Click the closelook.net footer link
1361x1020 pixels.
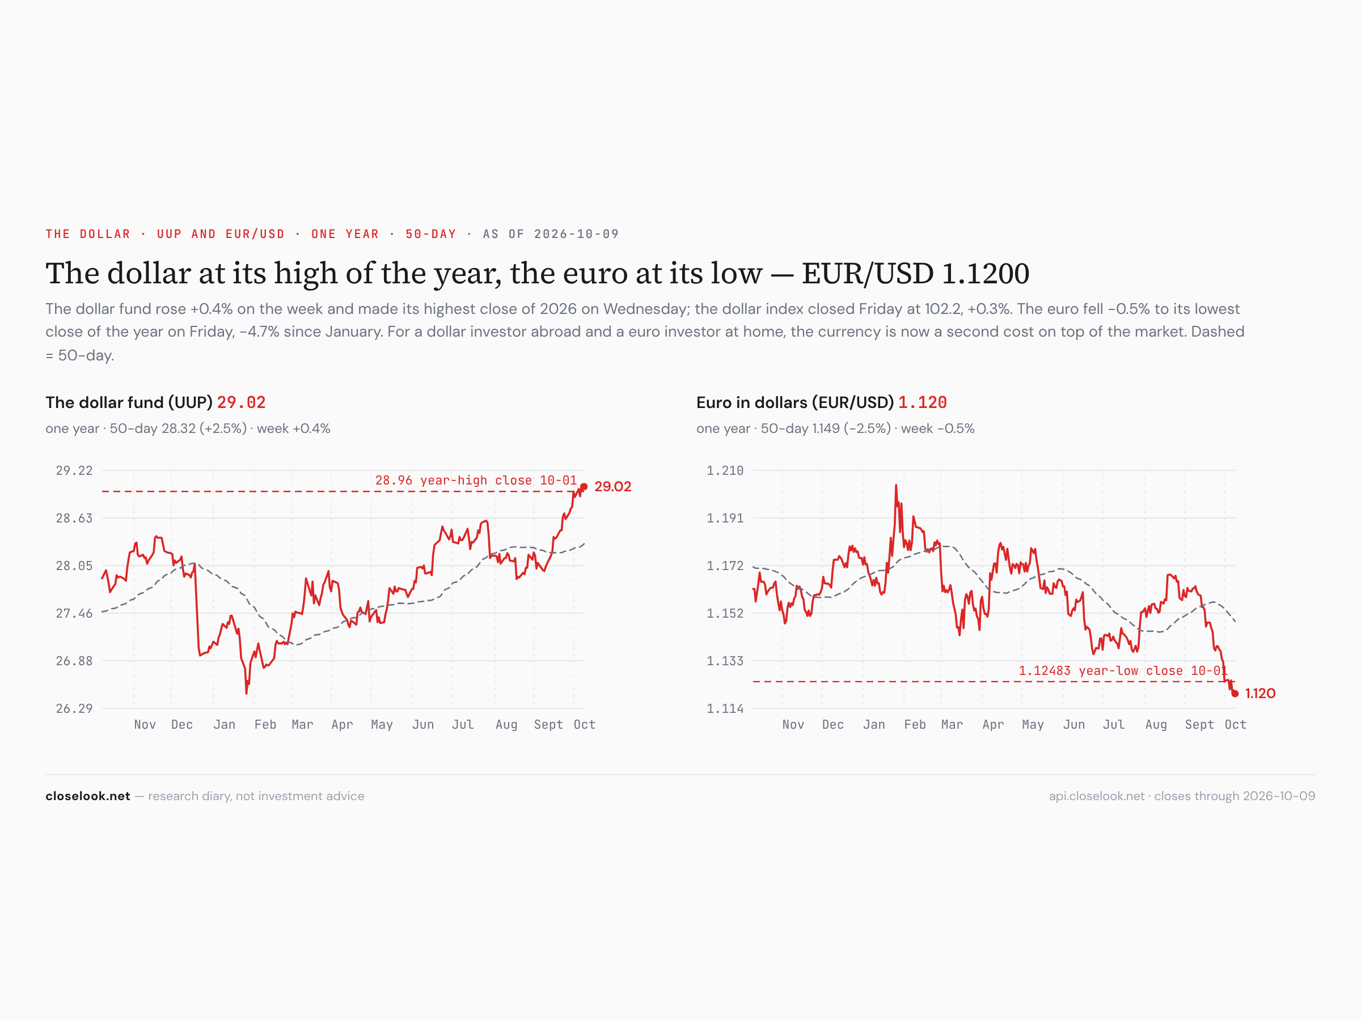click(x=87, y=796)
